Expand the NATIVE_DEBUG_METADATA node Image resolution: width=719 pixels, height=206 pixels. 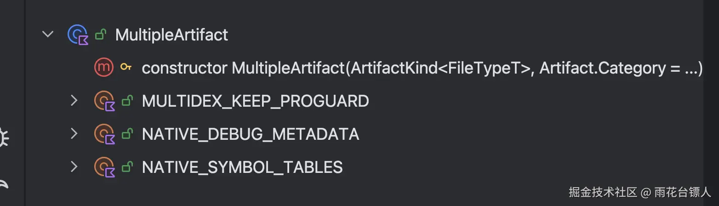74,134
